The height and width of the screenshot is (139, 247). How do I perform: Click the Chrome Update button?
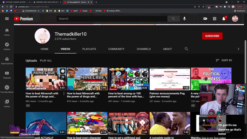(x=239, y=7)
